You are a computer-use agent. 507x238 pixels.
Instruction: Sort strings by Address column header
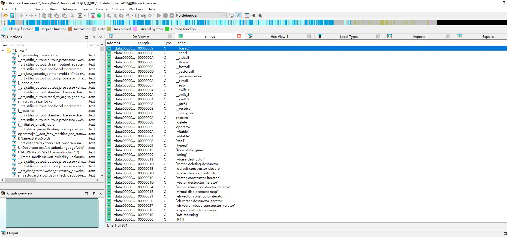point(121,43)
